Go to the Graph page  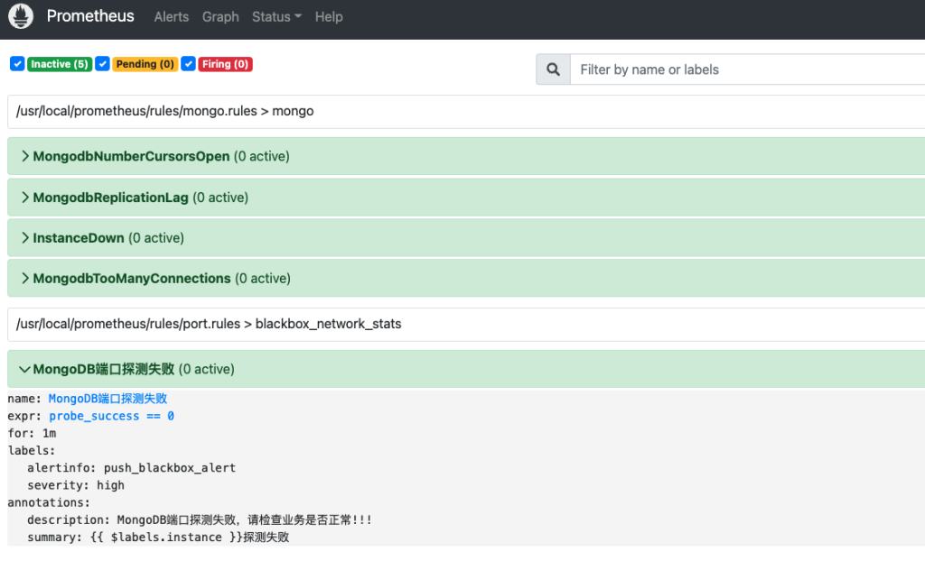[220, 17]
